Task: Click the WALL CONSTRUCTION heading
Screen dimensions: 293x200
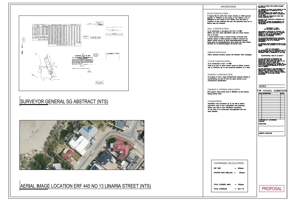Action: 218,29
